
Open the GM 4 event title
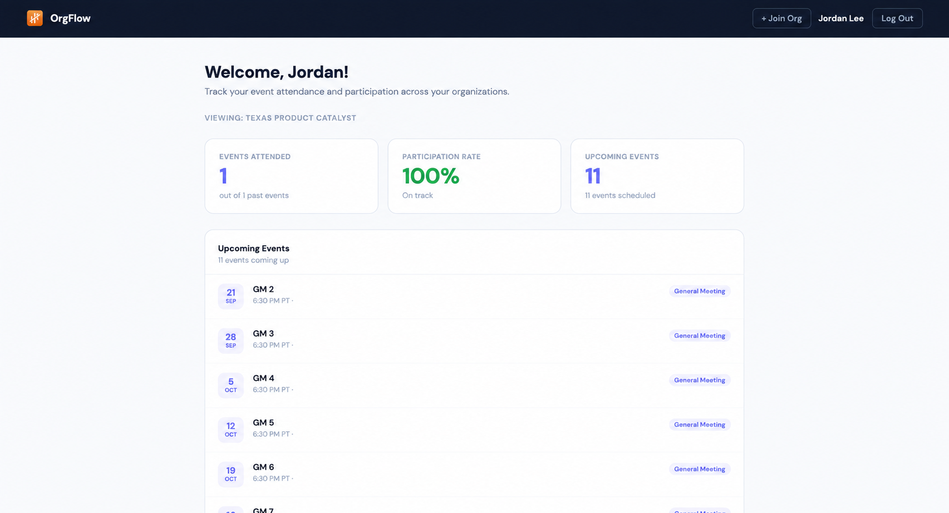263,378
